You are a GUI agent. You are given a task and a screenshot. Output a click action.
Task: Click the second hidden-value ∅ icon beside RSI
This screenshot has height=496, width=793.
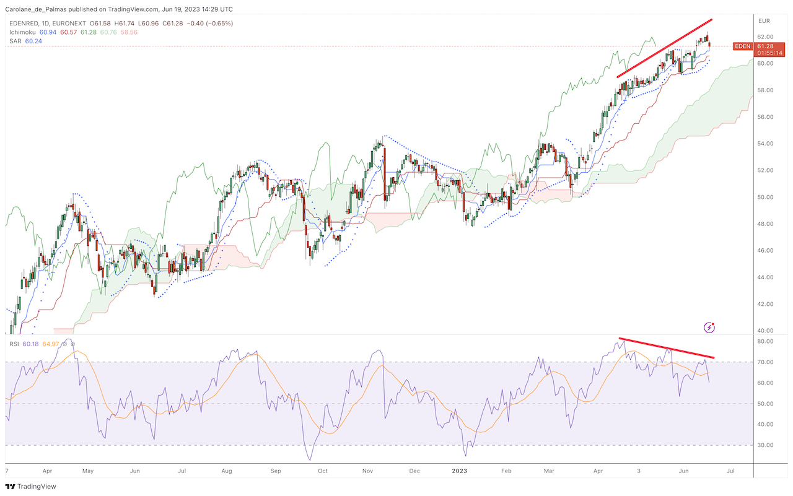tap(72, 344)
